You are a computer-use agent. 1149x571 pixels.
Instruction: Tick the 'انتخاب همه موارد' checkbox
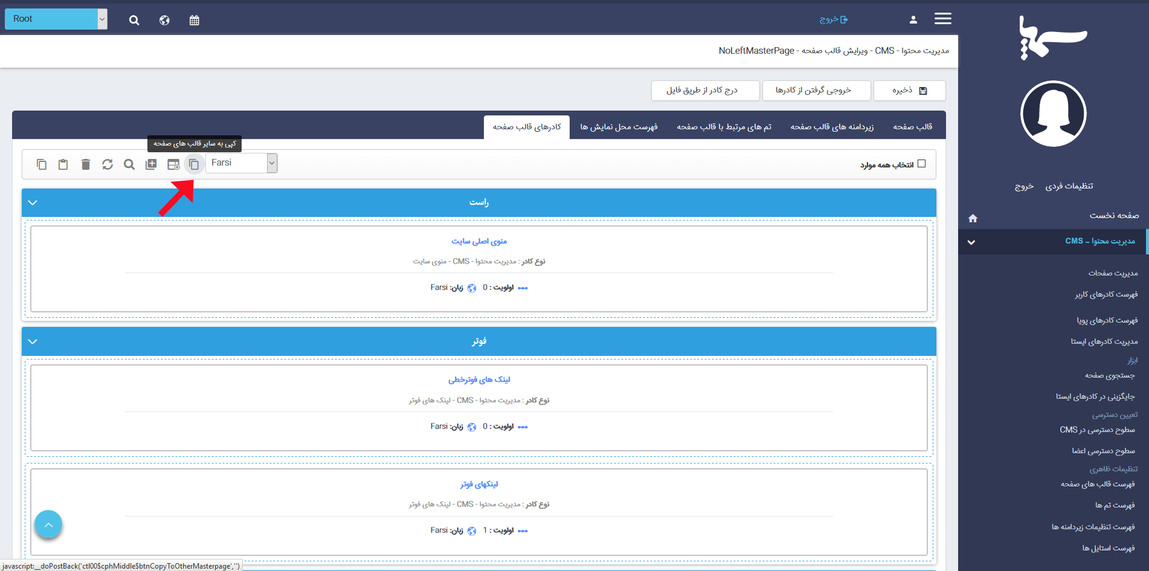click(x=921, y=164)
